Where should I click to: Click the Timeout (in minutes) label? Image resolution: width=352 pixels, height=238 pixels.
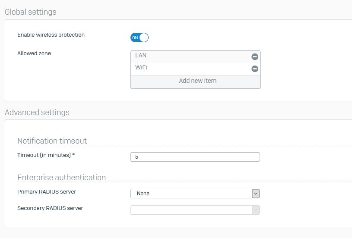pyautogui.click(x=46, y=155)
